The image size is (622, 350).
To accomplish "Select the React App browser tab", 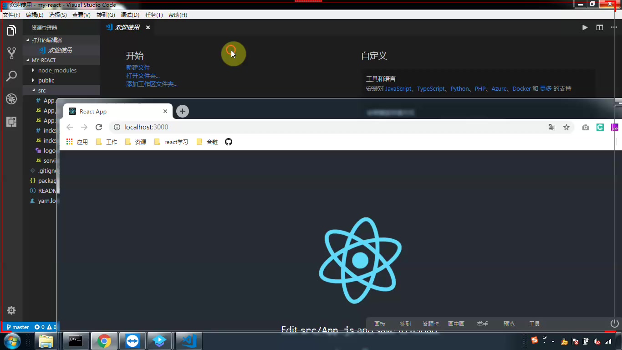I will pos(118,111).
